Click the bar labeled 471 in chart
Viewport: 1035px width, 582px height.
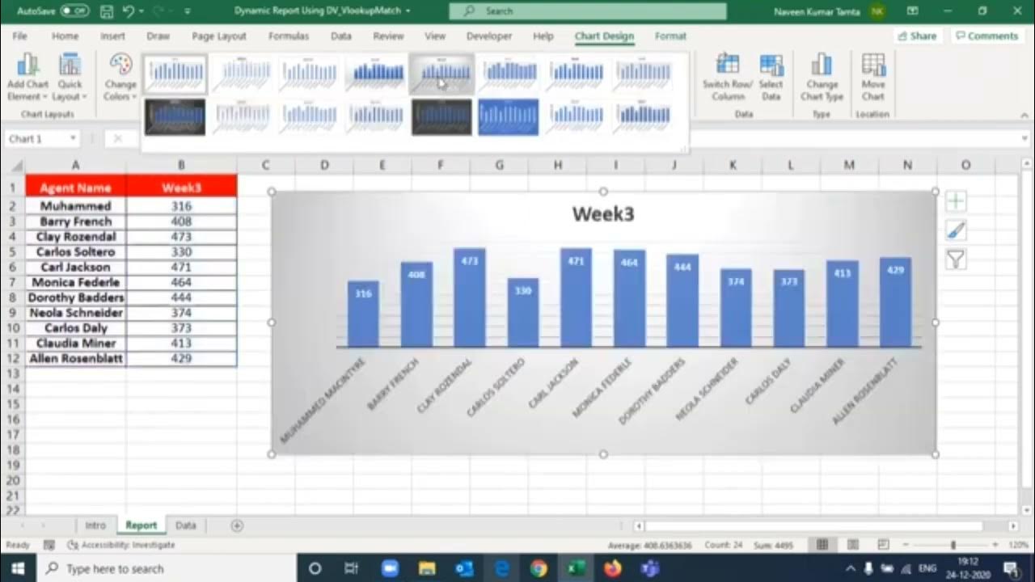(576, 297)
